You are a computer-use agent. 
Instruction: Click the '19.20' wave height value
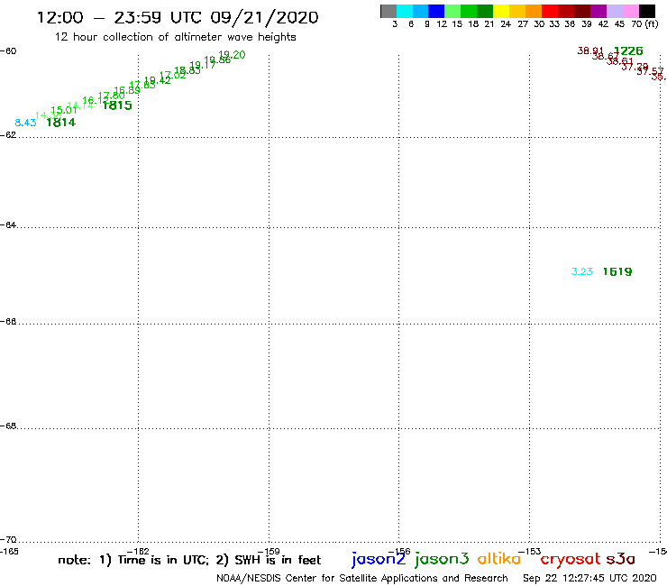tap(232, 55)
